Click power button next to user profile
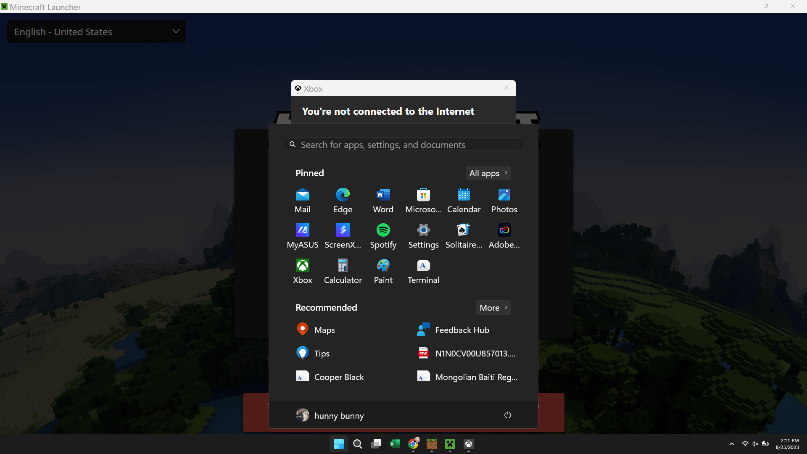Image resolution: width=807 pixels, height=454 pixels. 508,415
